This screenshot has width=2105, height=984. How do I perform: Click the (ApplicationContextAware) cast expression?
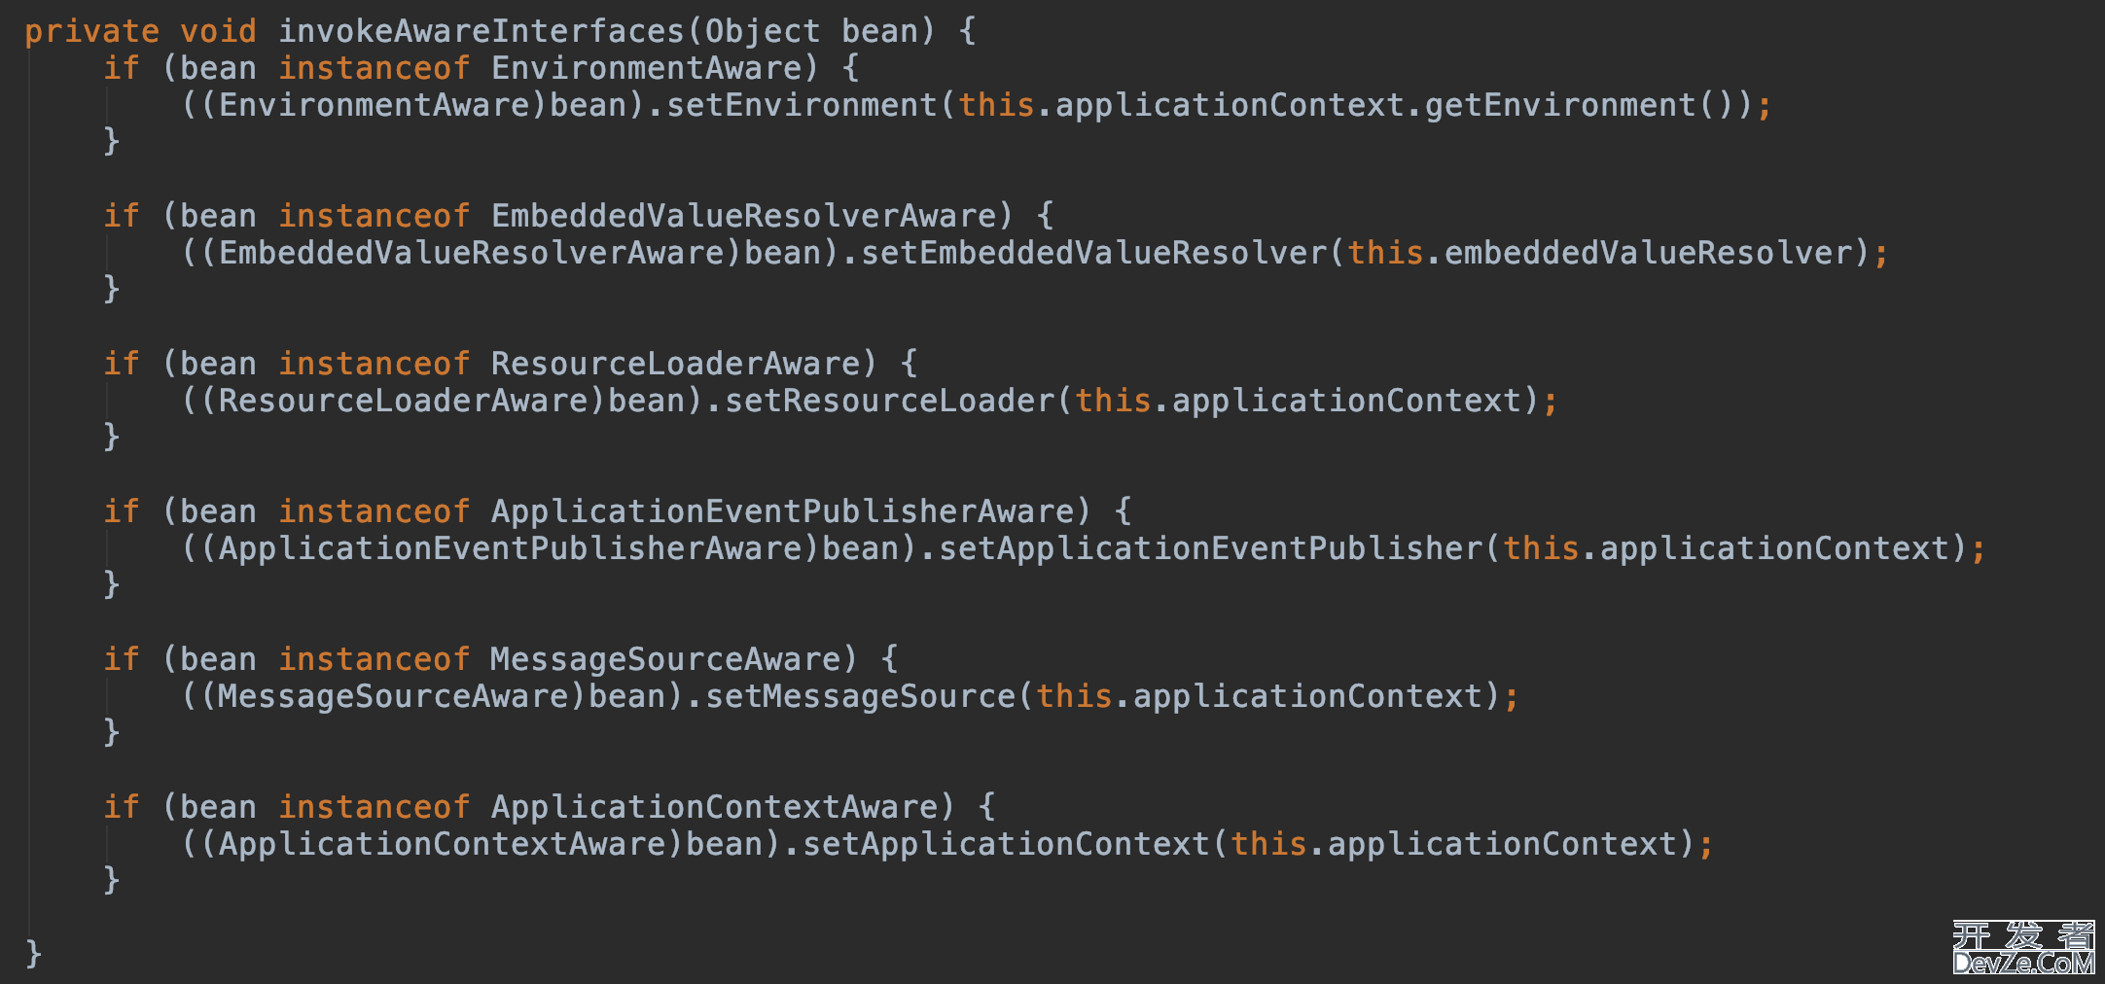pos(443,844)
